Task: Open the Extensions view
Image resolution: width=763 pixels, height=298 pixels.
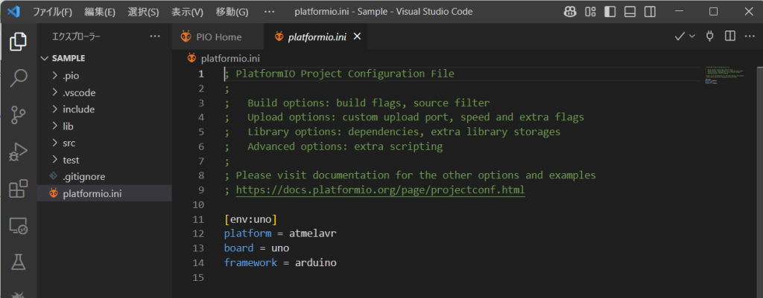Action: pyautogui.click(x=18, y=189)
